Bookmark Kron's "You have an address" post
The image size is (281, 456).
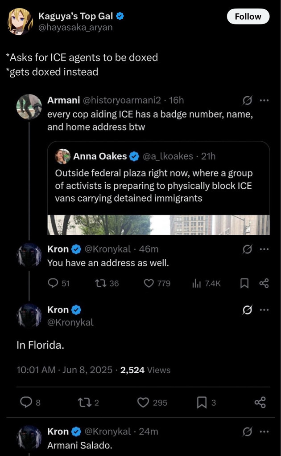(244, 283)
